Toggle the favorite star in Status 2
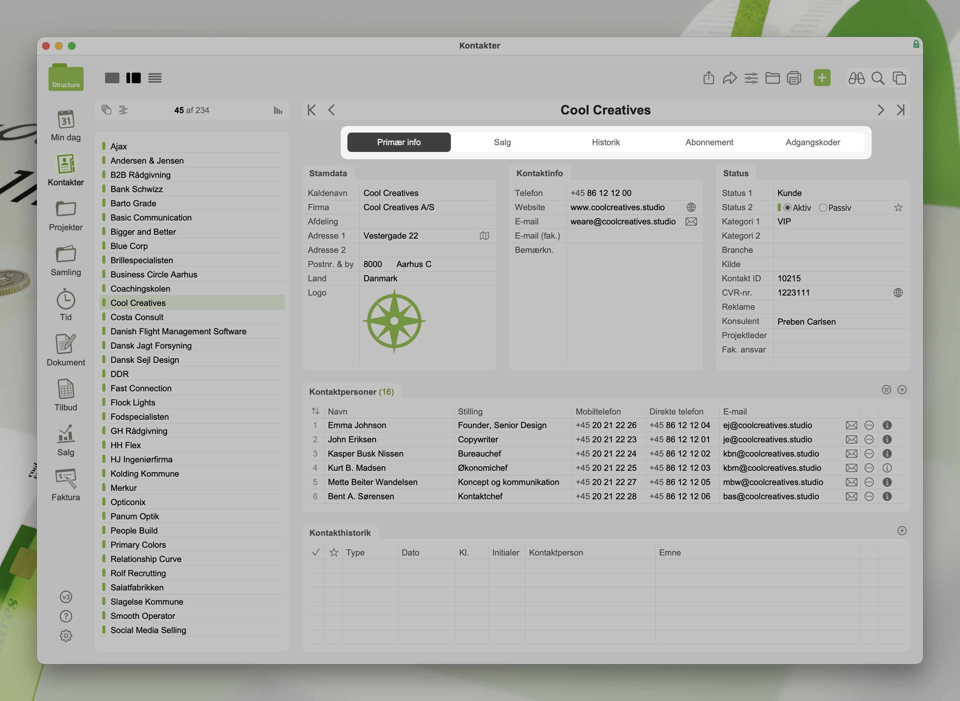The width and height of the screenshot is (960, 701). click(898, 208)
